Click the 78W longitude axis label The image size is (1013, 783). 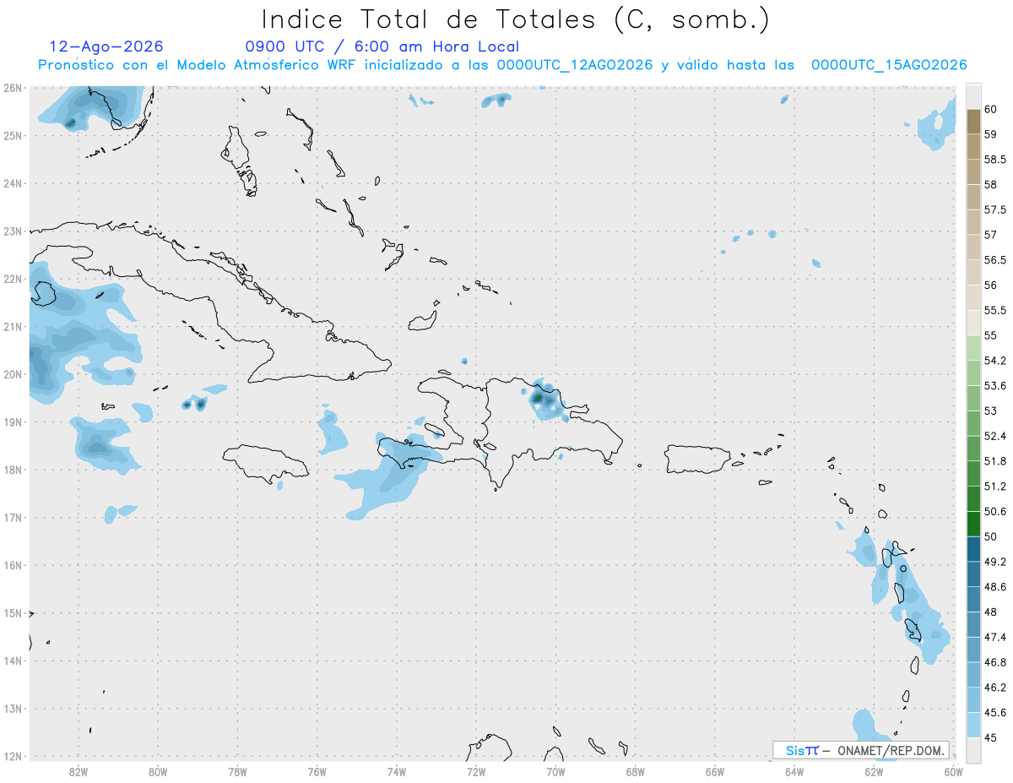click(x=237, y=771)
